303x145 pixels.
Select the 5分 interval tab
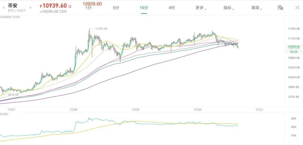pos(116,8)
